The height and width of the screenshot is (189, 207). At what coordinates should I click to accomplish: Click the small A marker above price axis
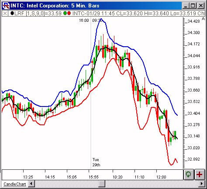[203, 18]
